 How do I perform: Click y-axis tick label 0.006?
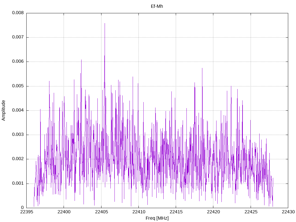[18, 62]
